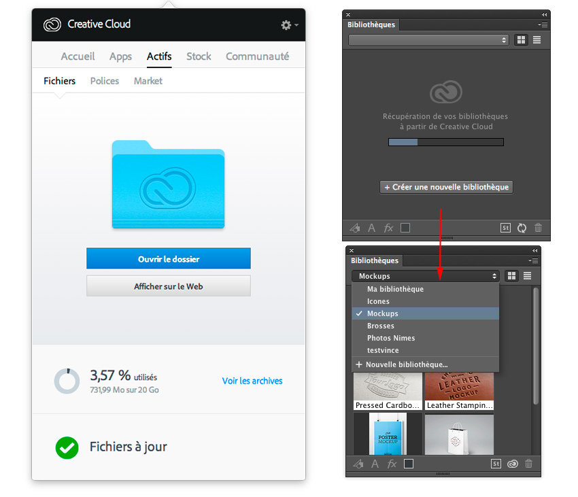This screenshot has width=578, height=497.
Task: Click the library retrieval progress bar
Action: (x=446, y=142)
